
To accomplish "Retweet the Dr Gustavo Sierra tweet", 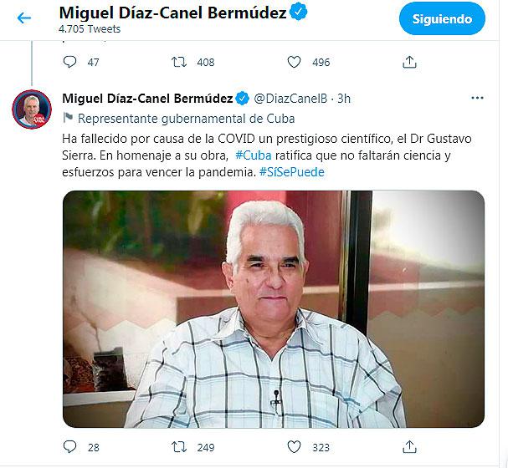I will (179, 447).
